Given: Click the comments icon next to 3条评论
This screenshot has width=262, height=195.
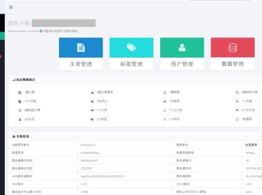Looking at the screenshot, I should point(92,101).
